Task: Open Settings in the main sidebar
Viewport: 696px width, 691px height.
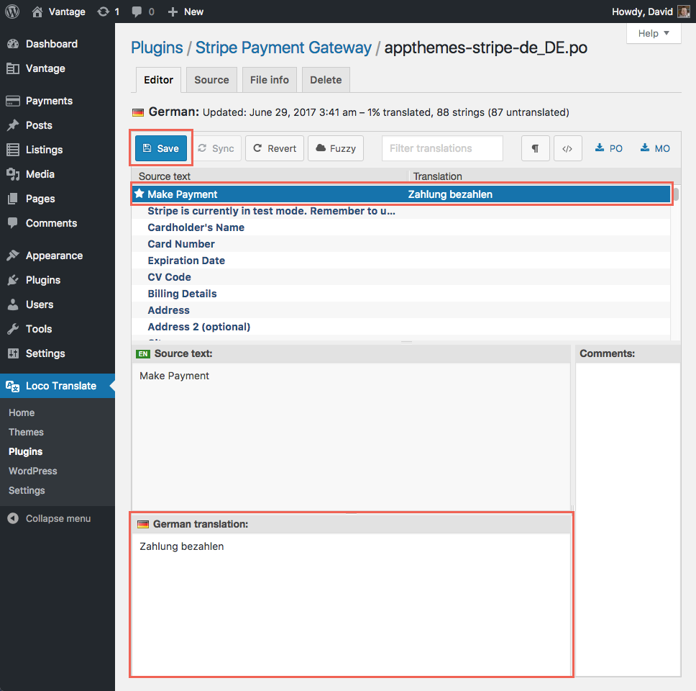Action: pyautogui.click(x=58, y=353)
